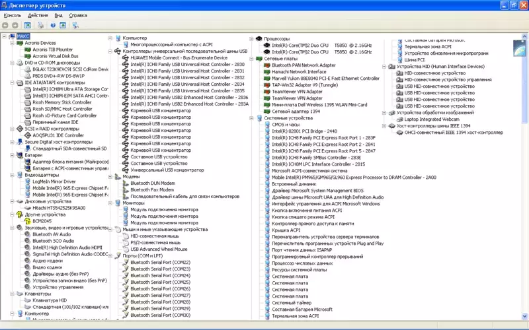This screenshot has height=330, width=529.
Task: Click the Forward arrow toolbar button
Action: pos(15,25)
